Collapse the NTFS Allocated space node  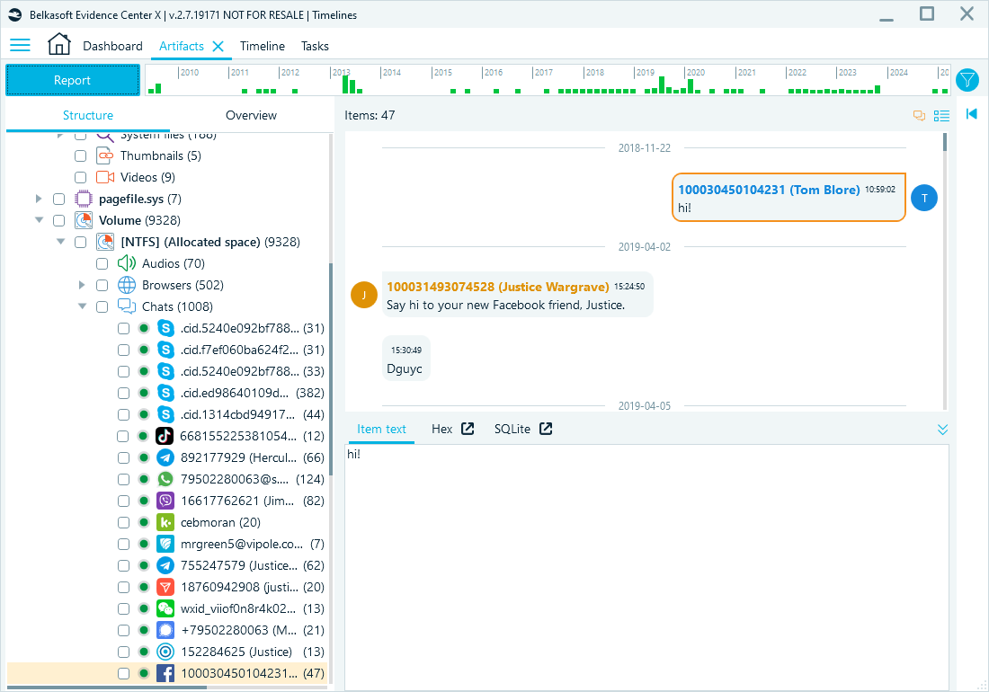pyautogui.click(x=60, y=242)
